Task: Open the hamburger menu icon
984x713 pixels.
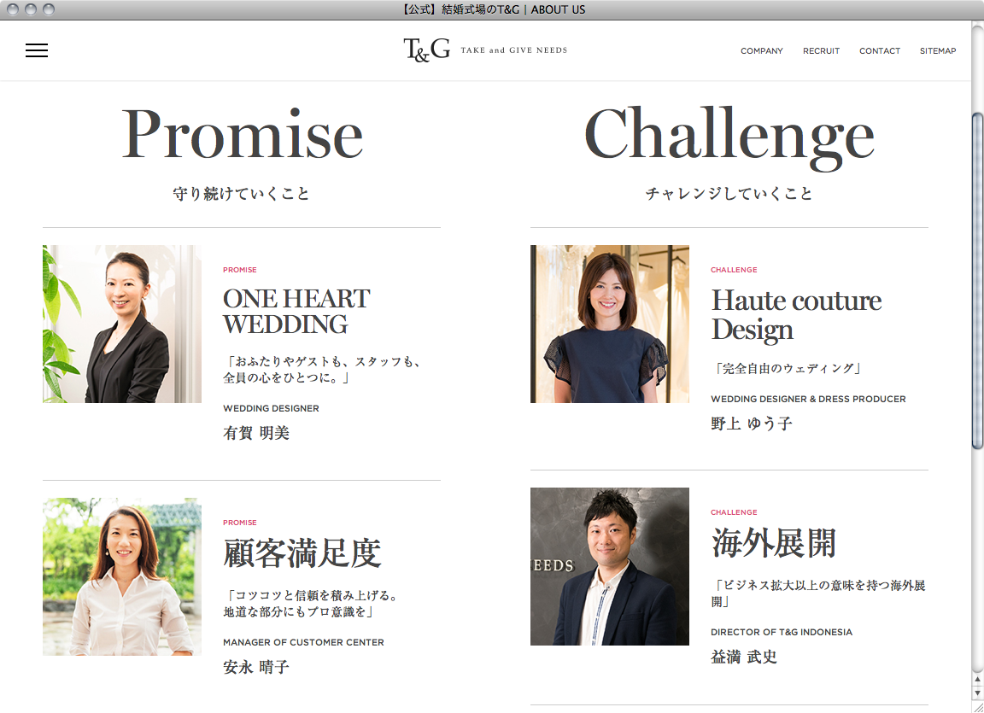Action: (x=37, y=50)
